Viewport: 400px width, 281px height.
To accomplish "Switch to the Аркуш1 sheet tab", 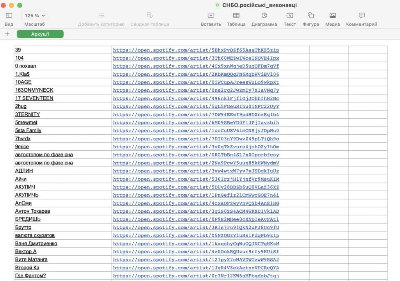I will [40, 34].
